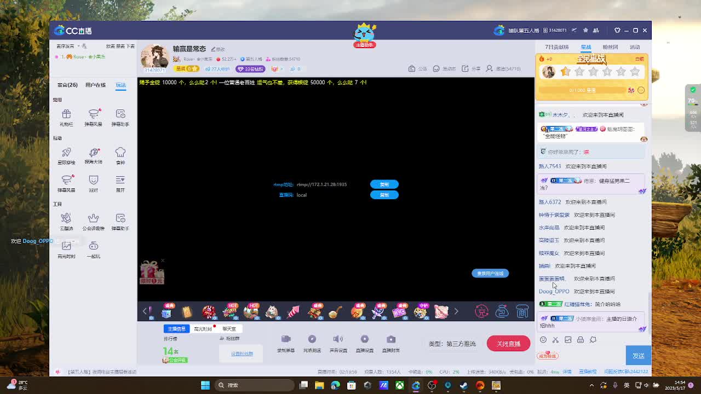
Task: Switch to the 用户在线 tab
Action: point(95,85)
